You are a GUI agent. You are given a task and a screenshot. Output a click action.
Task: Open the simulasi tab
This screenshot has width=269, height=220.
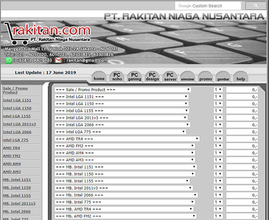(x=188, y=76)
